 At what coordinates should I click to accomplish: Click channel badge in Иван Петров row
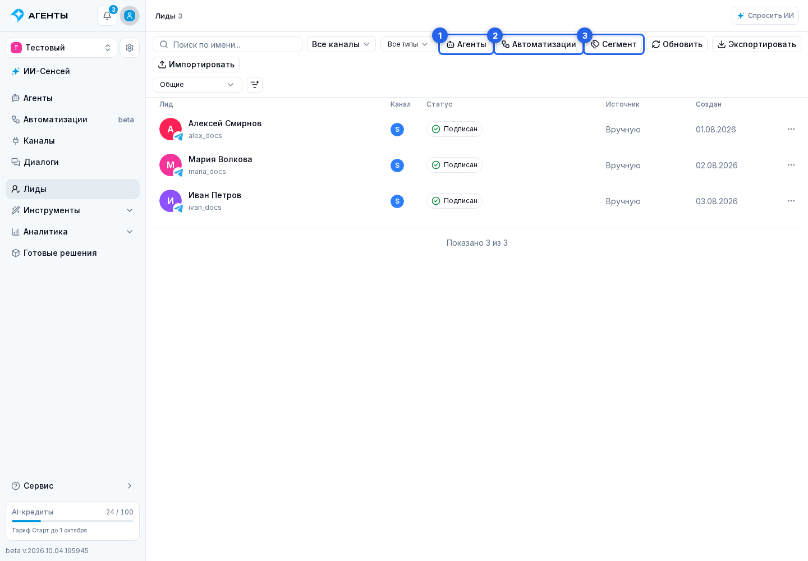(397, 201)
